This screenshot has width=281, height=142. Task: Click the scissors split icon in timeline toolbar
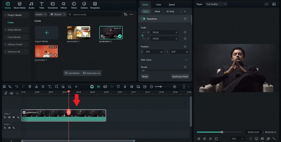tap(36, 86)
